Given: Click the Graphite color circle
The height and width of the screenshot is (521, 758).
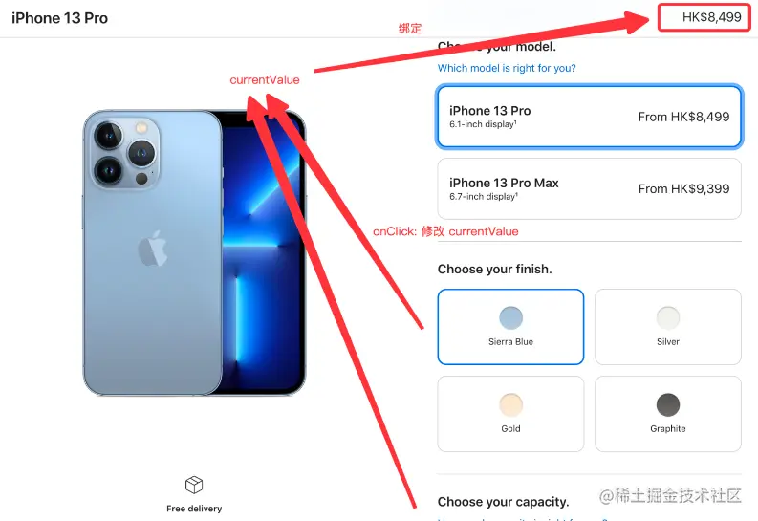Looking at the screenshot, I should tap(667, 405).
